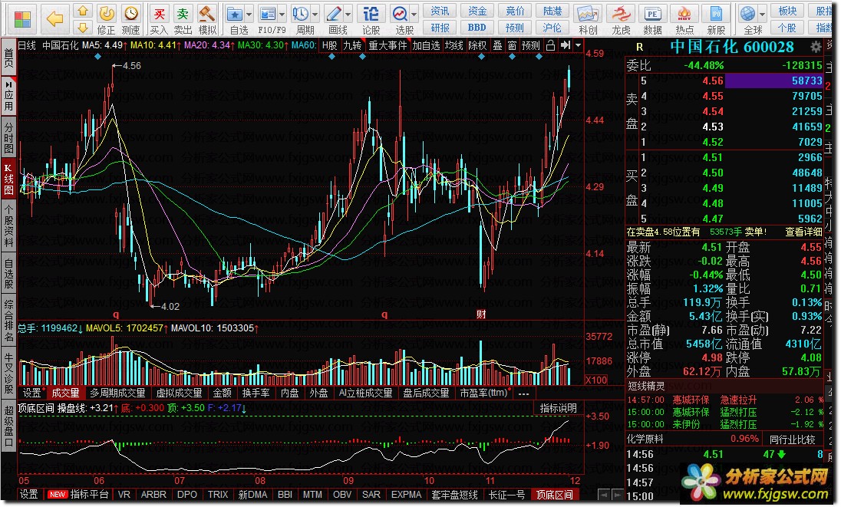
Task: Toggle the 九转 indicator button
Action: click(352, 45)
